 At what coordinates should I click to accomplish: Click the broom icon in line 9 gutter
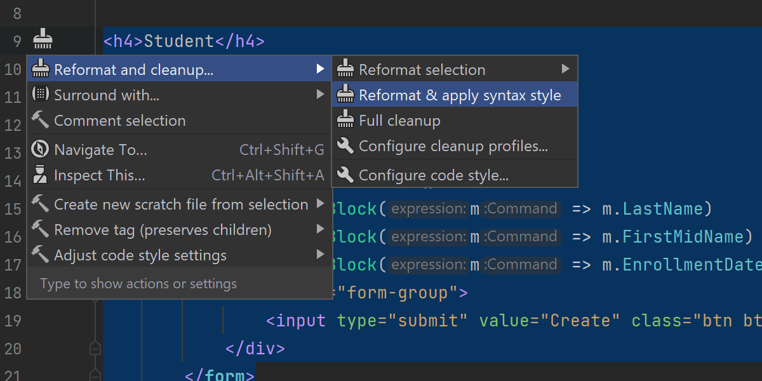[43, 40]
